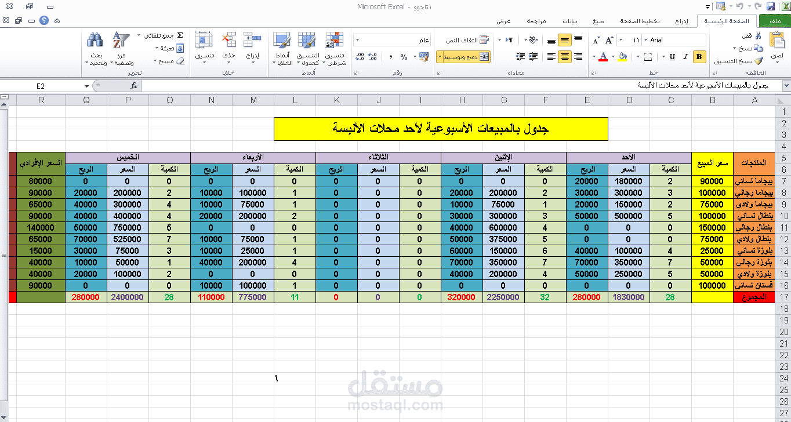This screenshot has height=422, width=791.
Task: Click the Decrease Indent icon
Action: (532, 57)
